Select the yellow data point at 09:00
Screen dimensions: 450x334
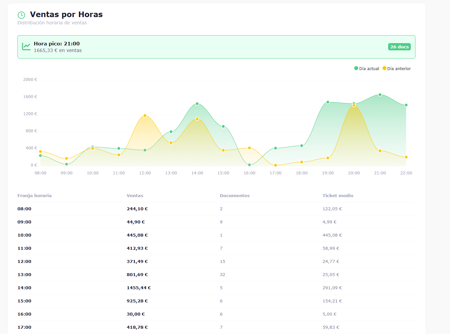(66, 159)
